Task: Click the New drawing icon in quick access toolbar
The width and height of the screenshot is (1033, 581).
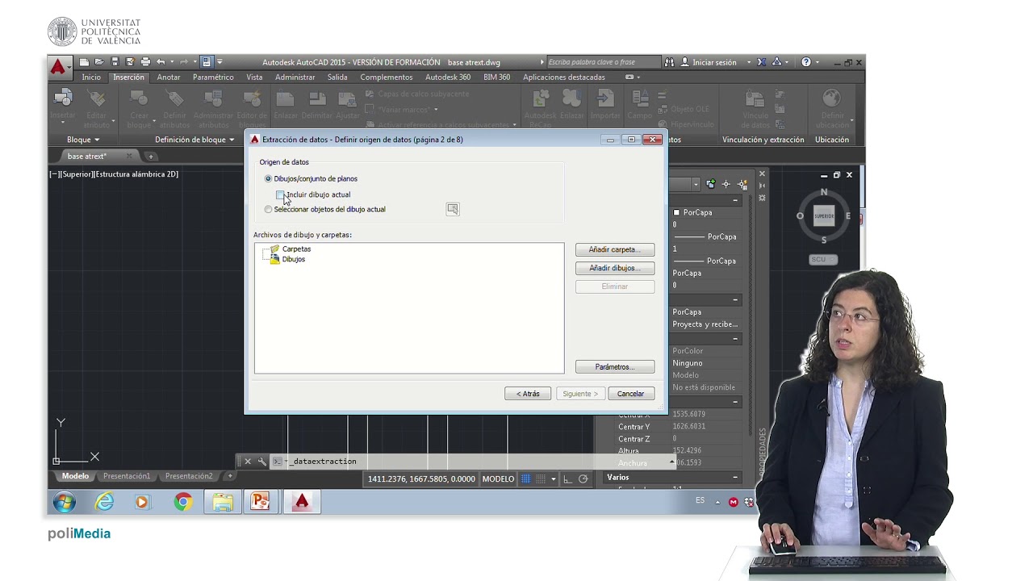Action: click(x=84, y=62)
